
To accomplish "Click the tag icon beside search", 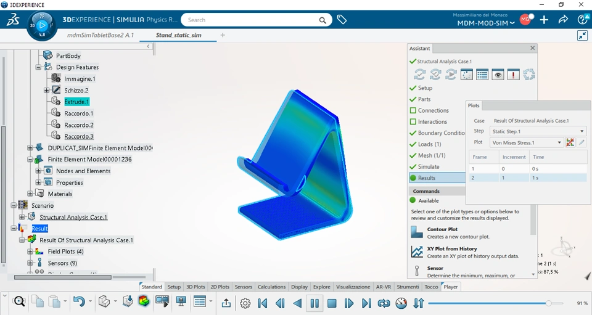I will point(342,20).
